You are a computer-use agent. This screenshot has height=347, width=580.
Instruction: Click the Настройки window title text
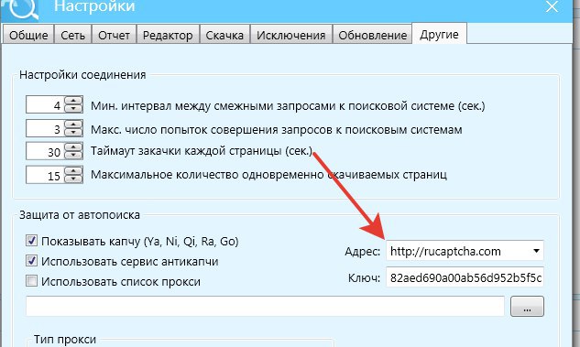coord(94,6)
